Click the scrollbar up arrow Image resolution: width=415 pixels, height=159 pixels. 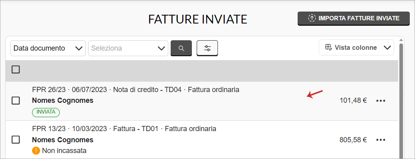pos(401,40)
